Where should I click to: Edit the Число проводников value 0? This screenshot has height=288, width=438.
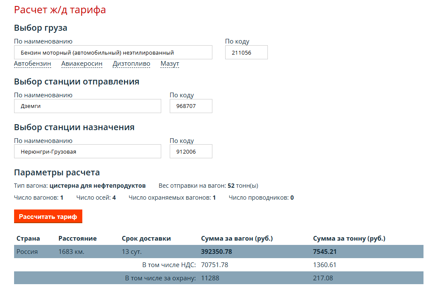(x=292, y=198)
